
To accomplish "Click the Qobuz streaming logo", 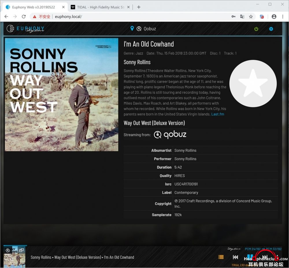I will tap(170, 135).
